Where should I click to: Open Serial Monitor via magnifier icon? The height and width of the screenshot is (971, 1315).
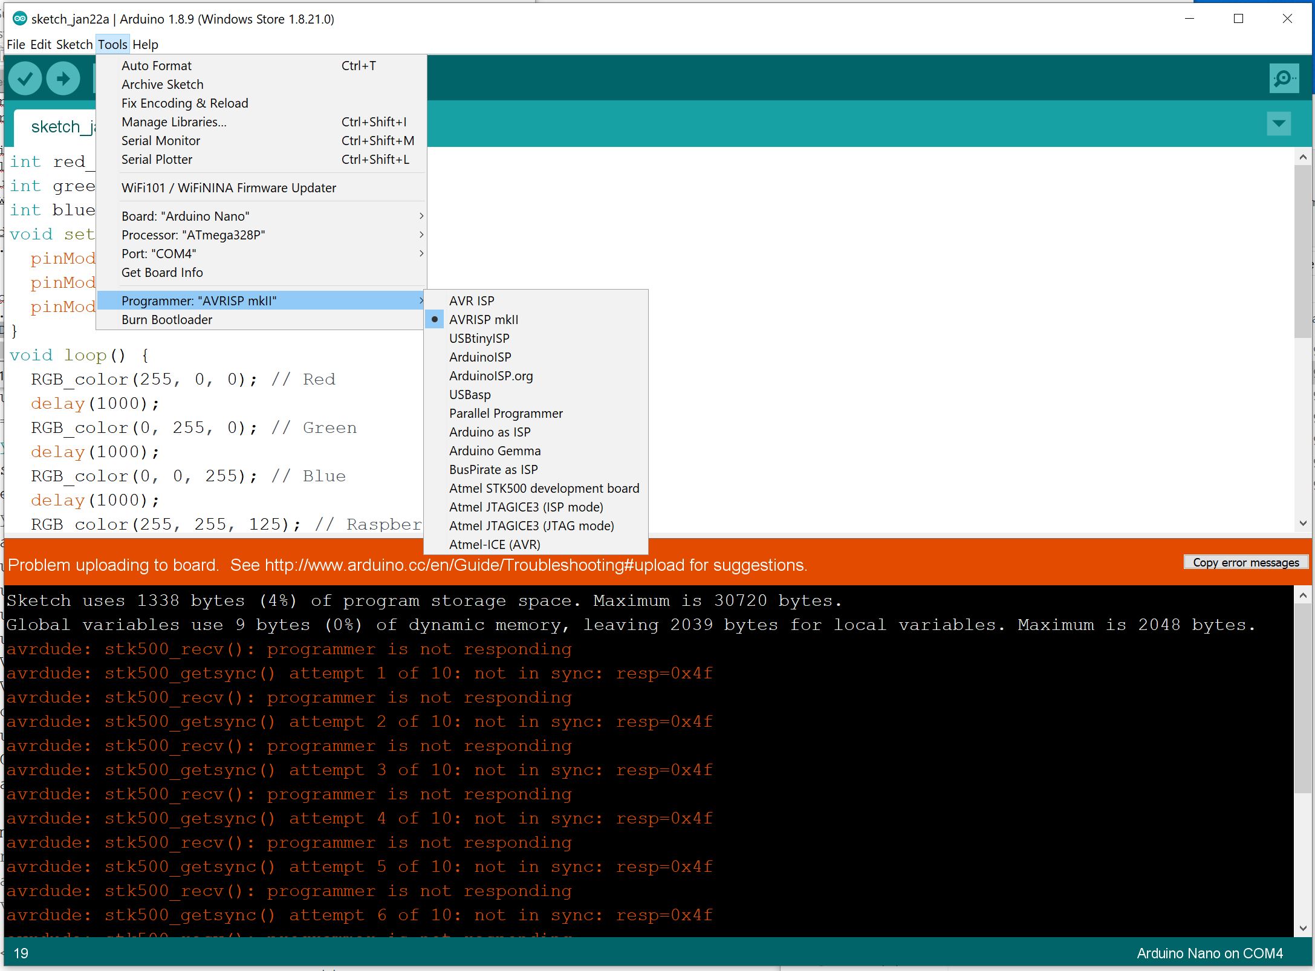[x=1283, y=77]
